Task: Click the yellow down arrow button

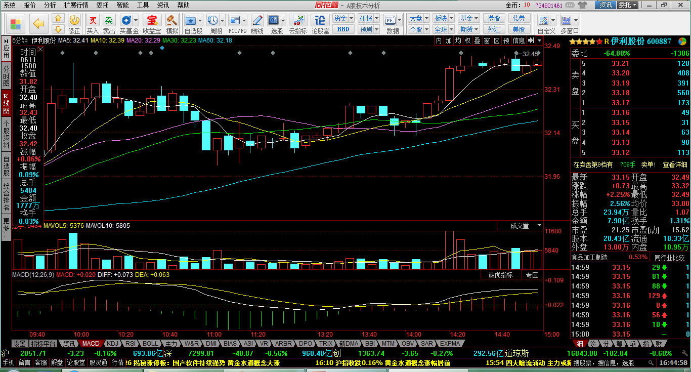Action: 58,29
